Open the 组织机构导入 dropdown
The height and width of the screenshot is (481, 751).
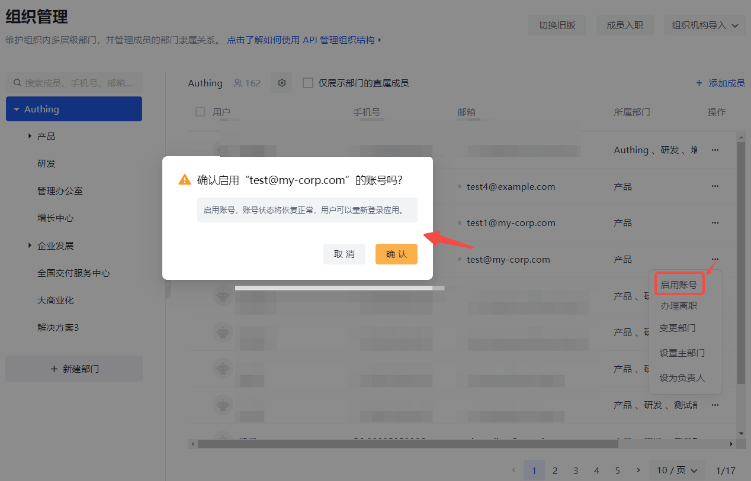(705, 25)
